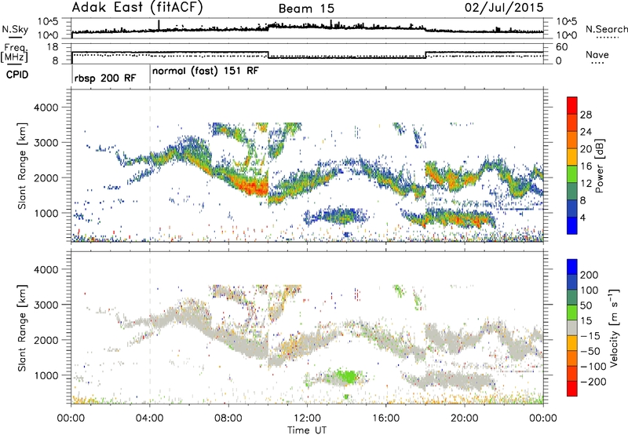Viewport: 628px width, 435px height.
Task: Click the '20:00' time axis tick label
Action: tap(465, 419)
